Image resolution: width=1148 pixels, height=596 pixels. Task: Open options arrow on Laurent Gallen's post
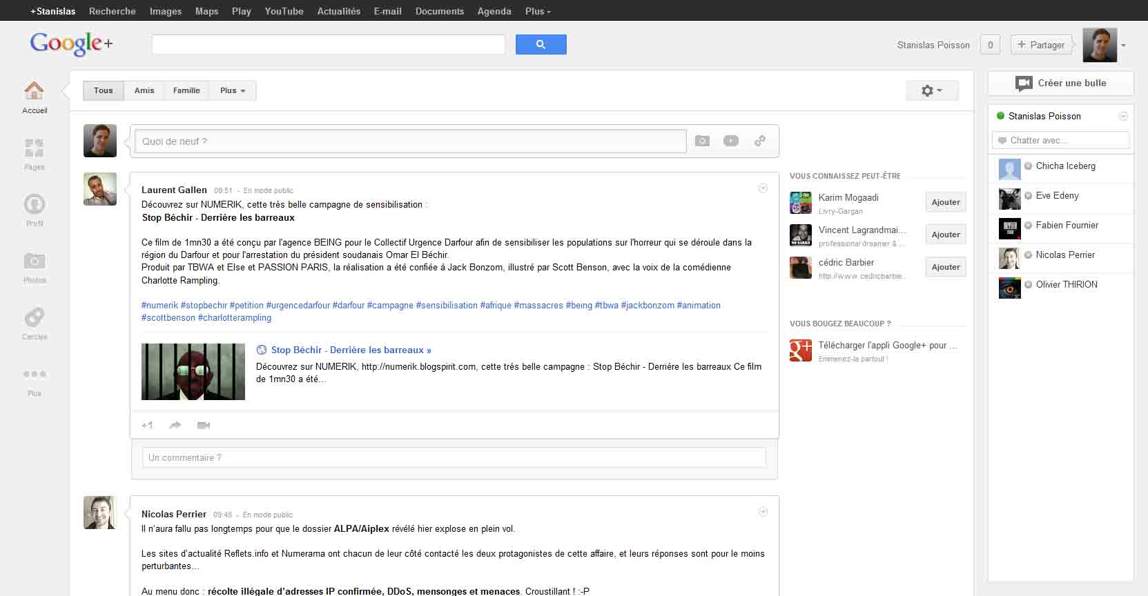pos(763,188)
